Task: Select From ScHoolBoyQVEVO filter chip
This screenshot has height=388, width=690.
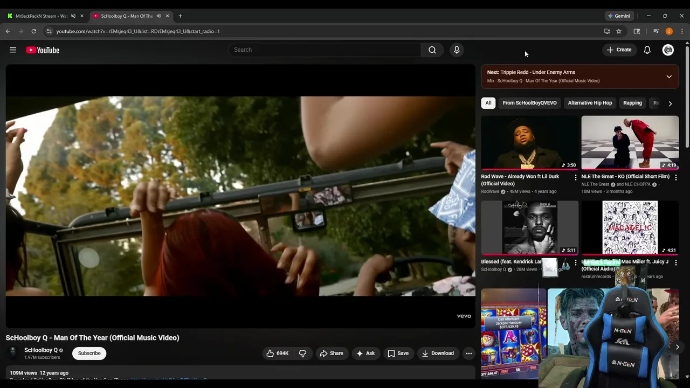Action: pyautogui.click(x=529, y=103)
